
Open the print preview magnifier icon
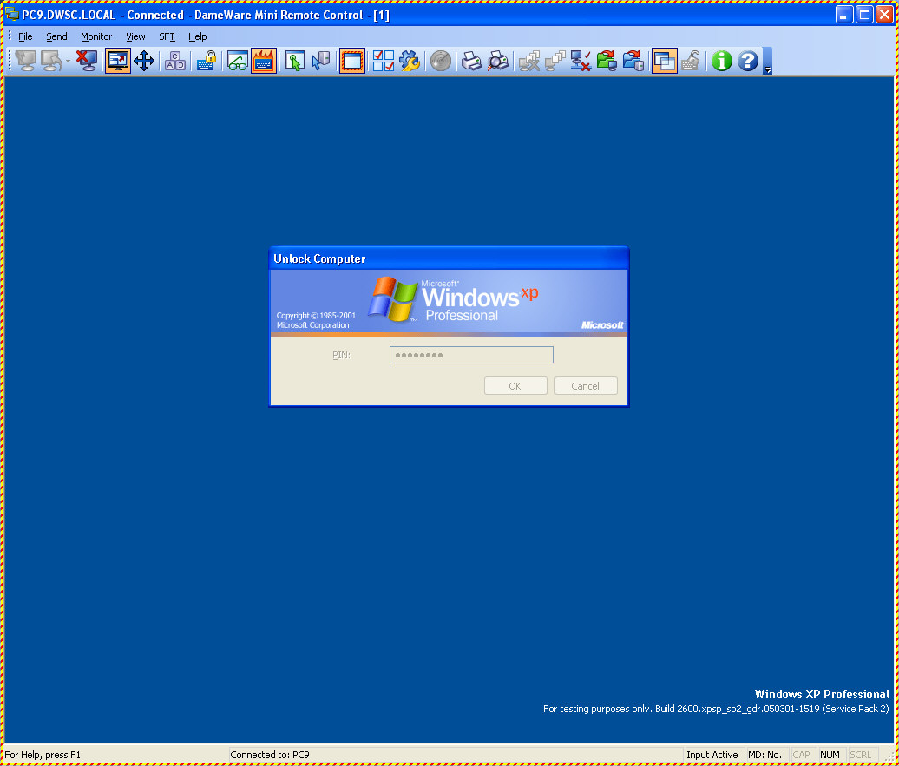(498, 61)
